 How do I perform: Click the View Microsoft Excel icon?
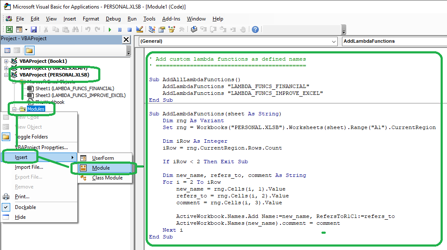(9, 29)
